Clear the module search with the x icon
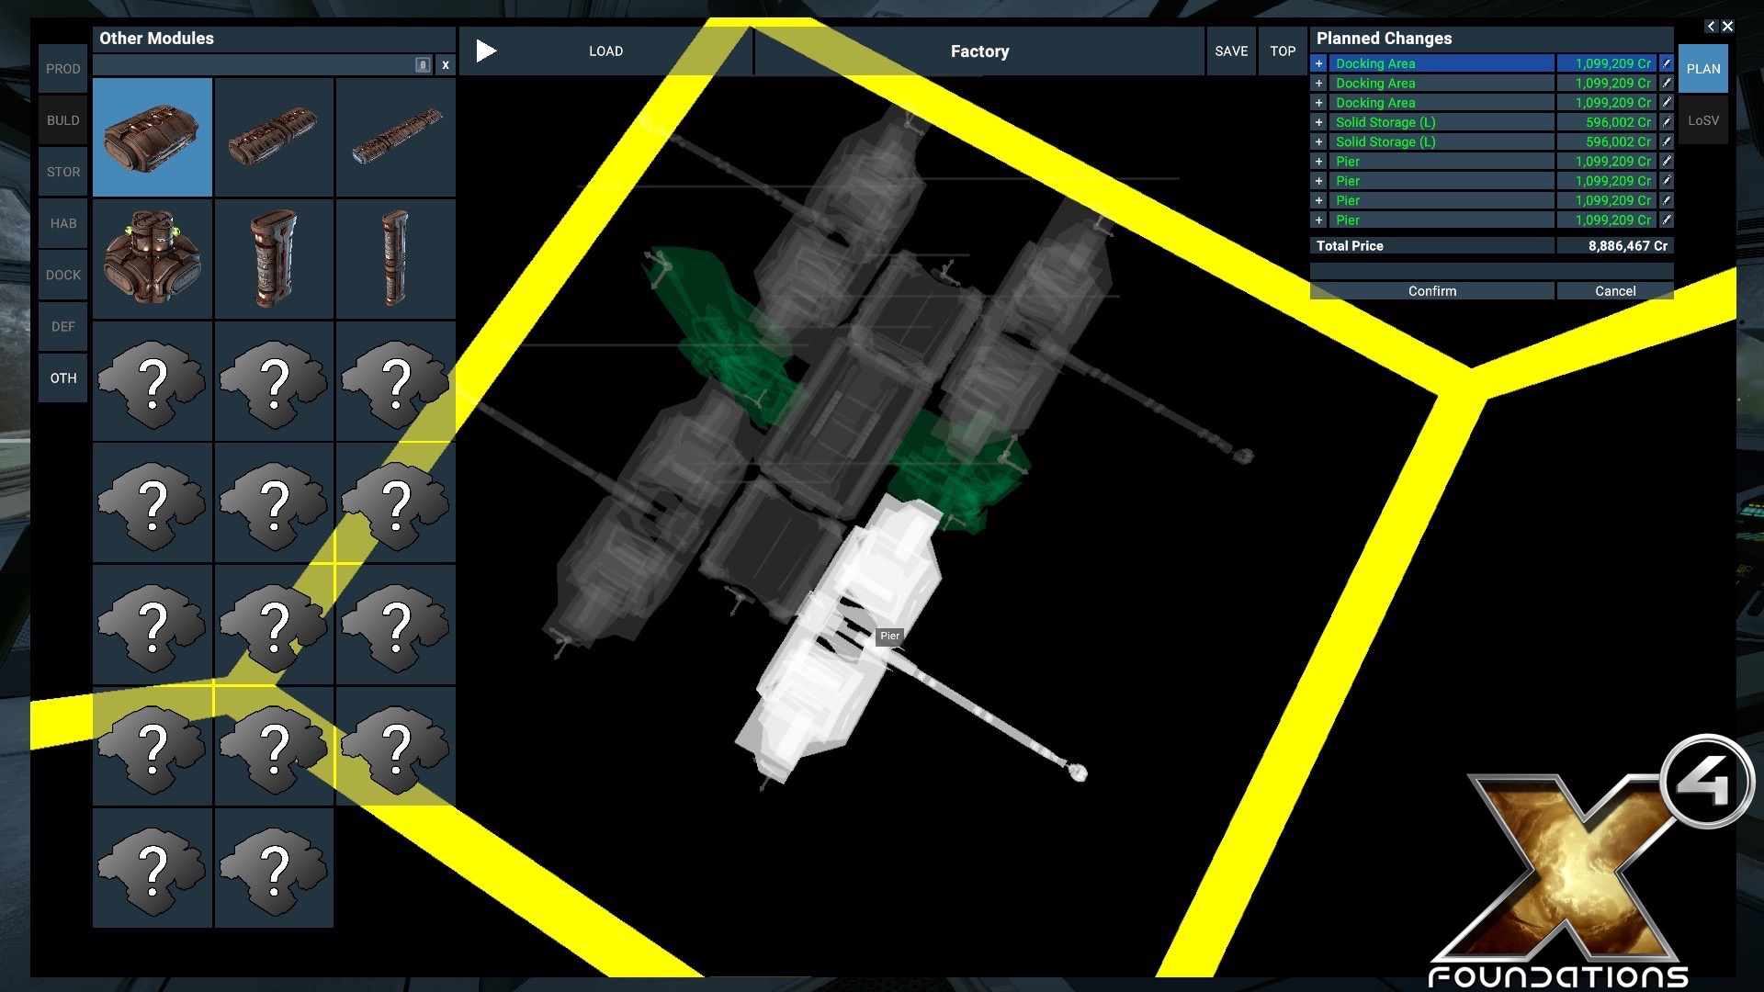Screen dimensions: 1764x992 [x=446, y=65]
